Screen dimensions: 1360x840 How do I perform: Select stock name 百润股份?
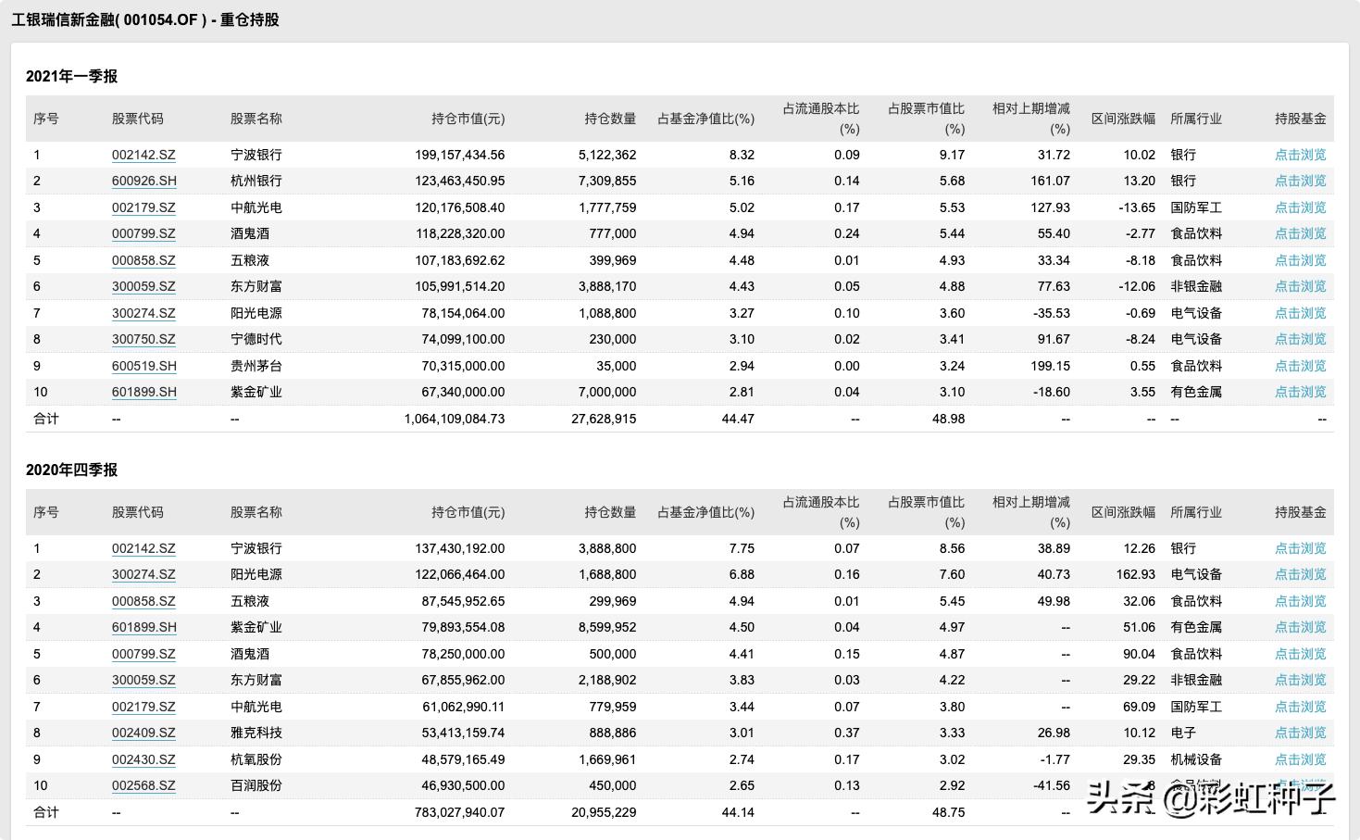click(256, 785)
